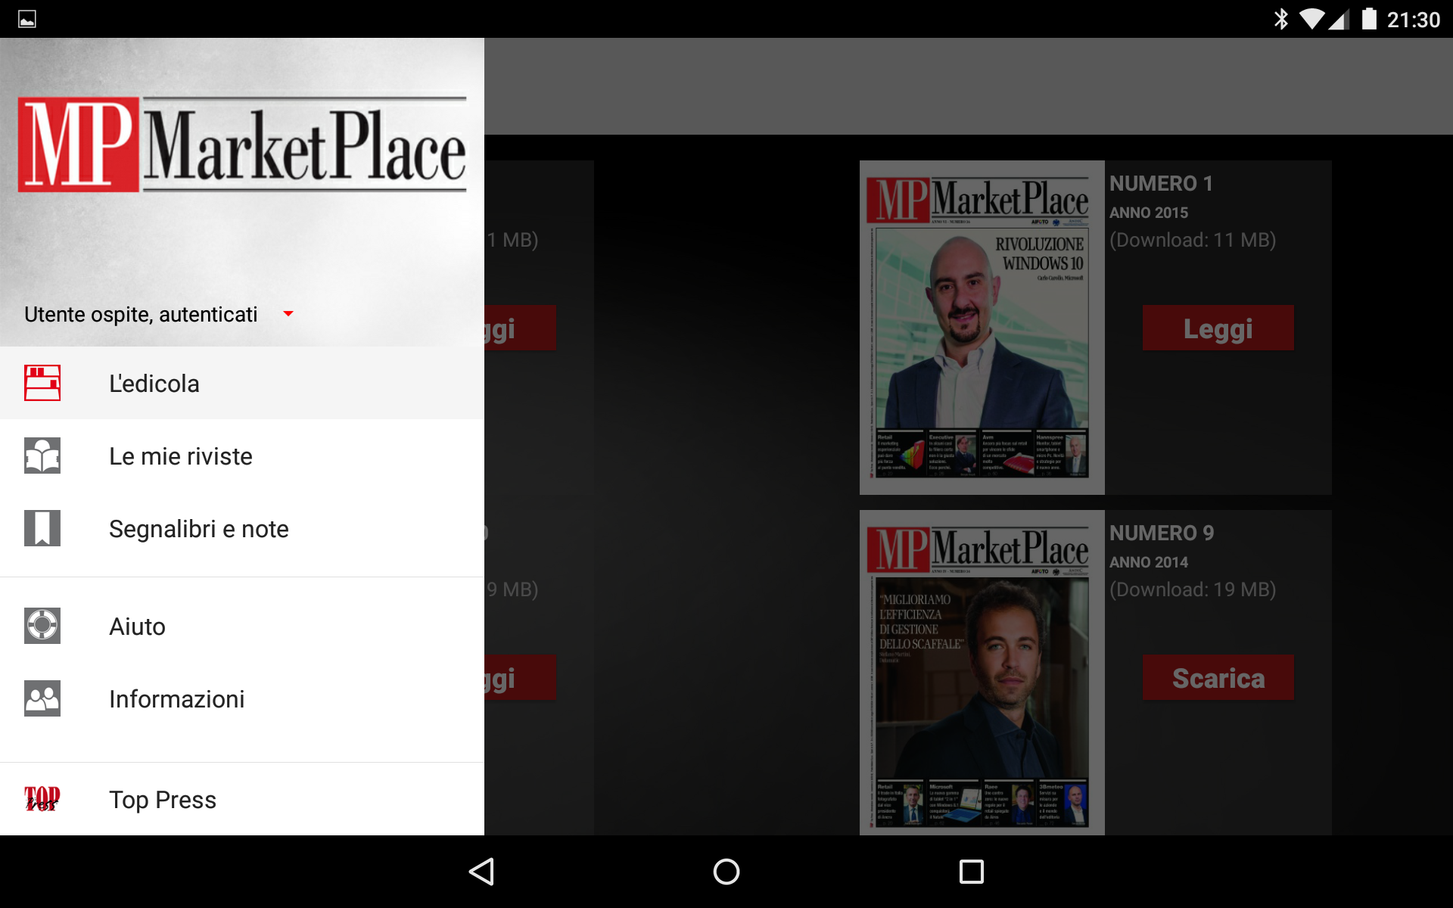
Task: Click the L'edicola newsstand icon
Action: point(42,383)
